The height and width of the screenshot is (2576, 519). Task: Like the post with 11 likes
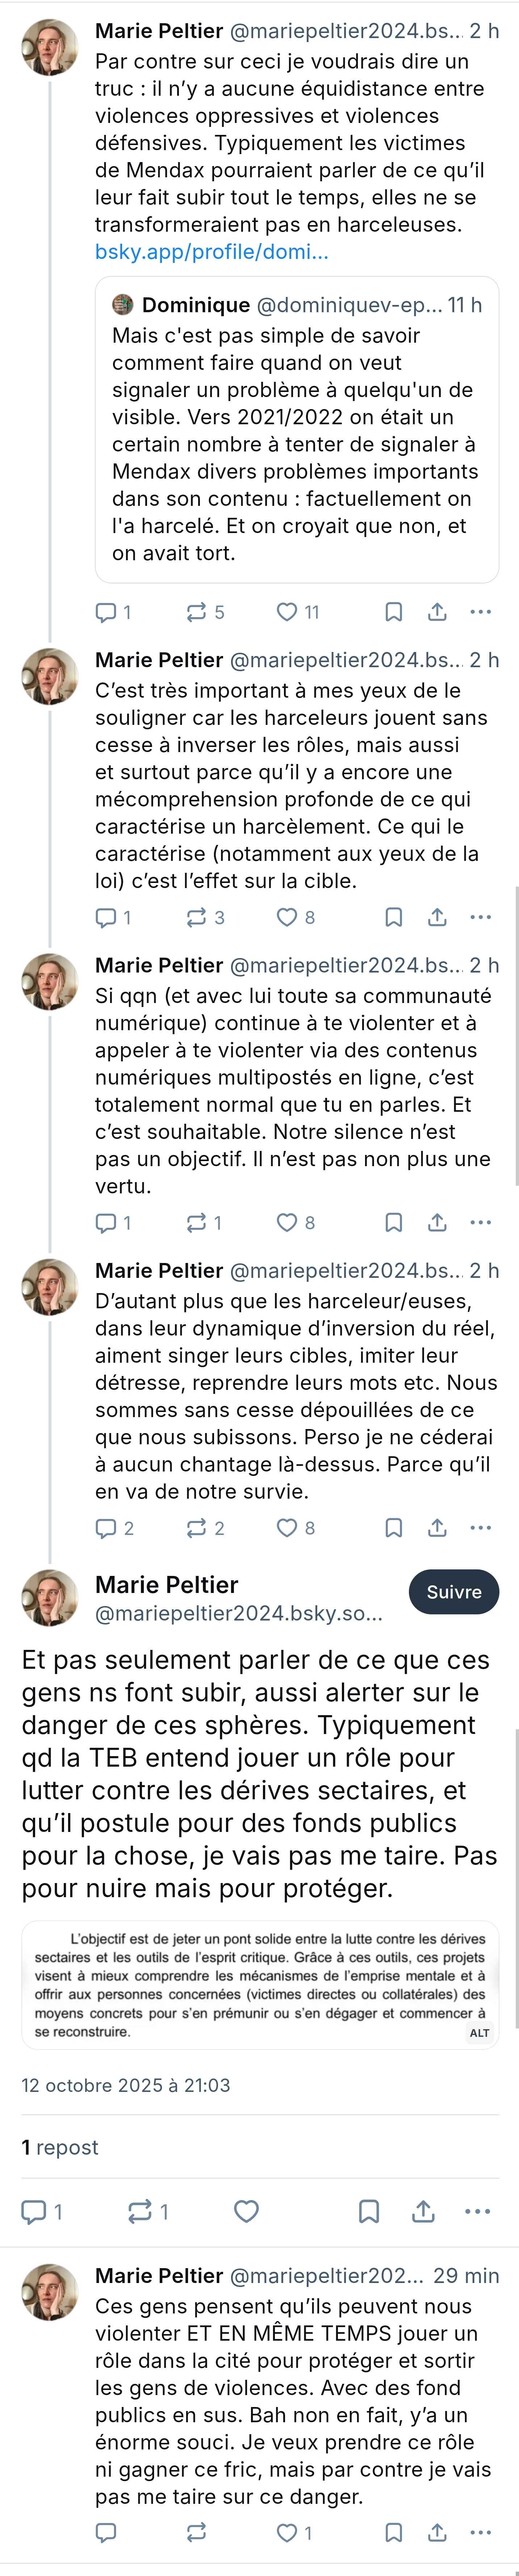click(288, 612)
